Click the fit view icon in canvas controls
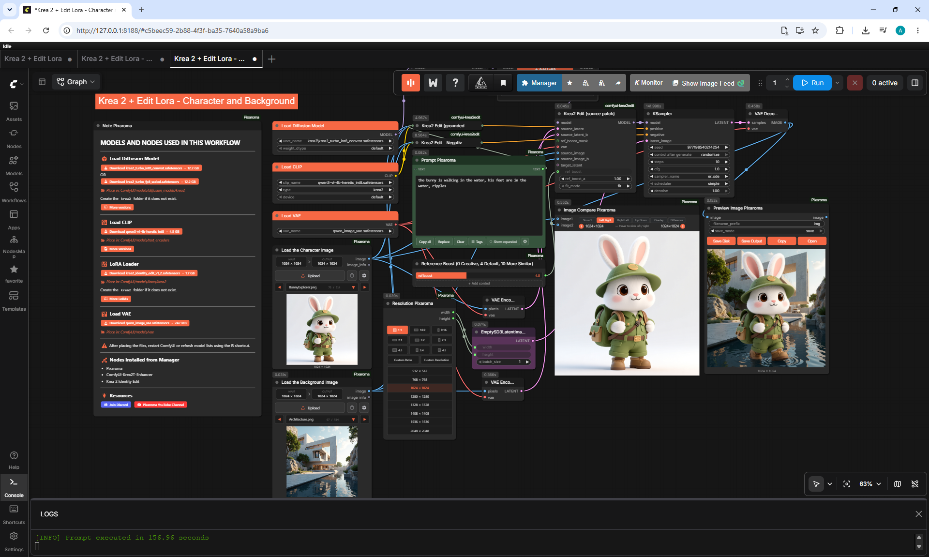The width and height of the screenshot is (929, 557). (x=847, y=484)
